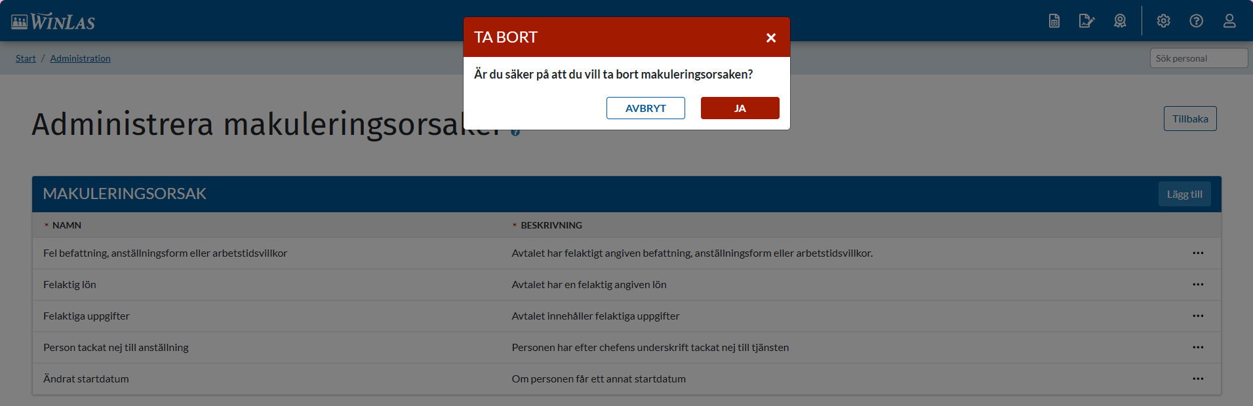
Task: Open settings via the gear icon
Action: [x=1163, y=21]
